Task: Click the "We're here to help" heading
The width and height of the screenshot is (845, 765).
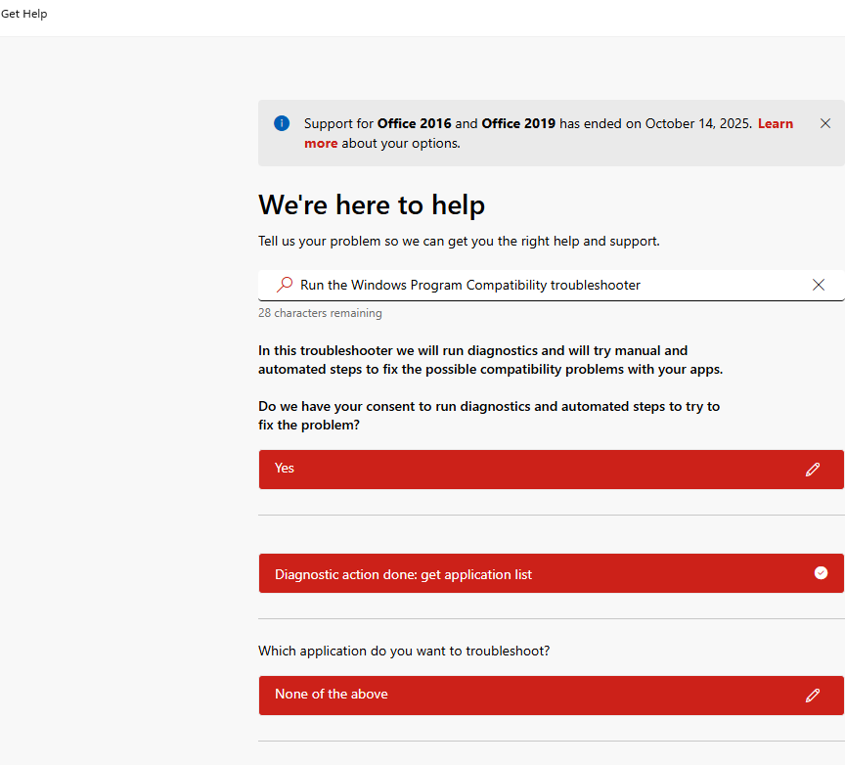Action: tap(372, 205)
